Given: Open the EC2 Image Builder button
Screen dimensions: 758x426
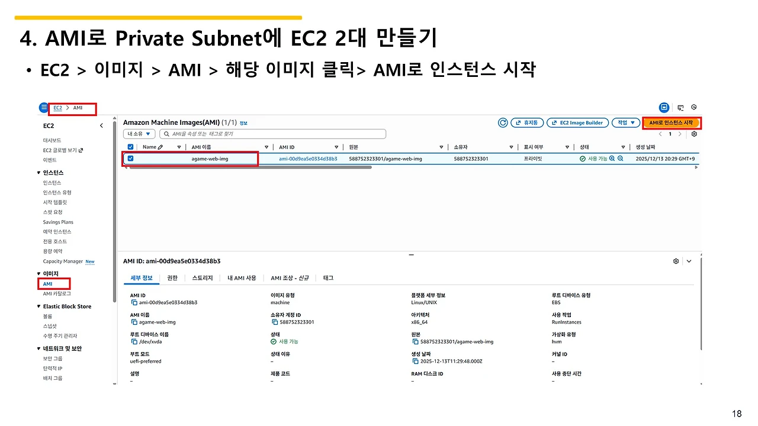Looking at the screenshot, I should tap(577, 122).
